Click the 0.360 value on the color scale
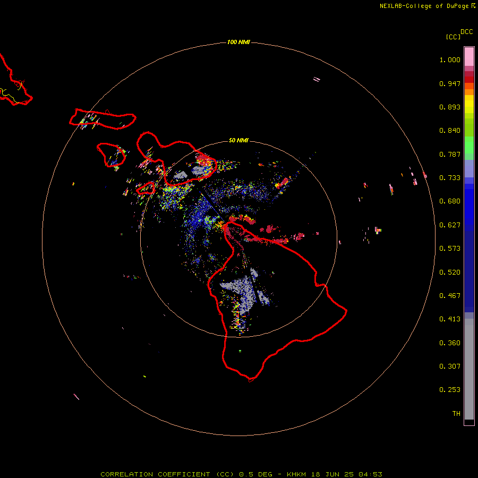This screenshot has width=478, height=478. pyautogui.click(x=450, y=343)
